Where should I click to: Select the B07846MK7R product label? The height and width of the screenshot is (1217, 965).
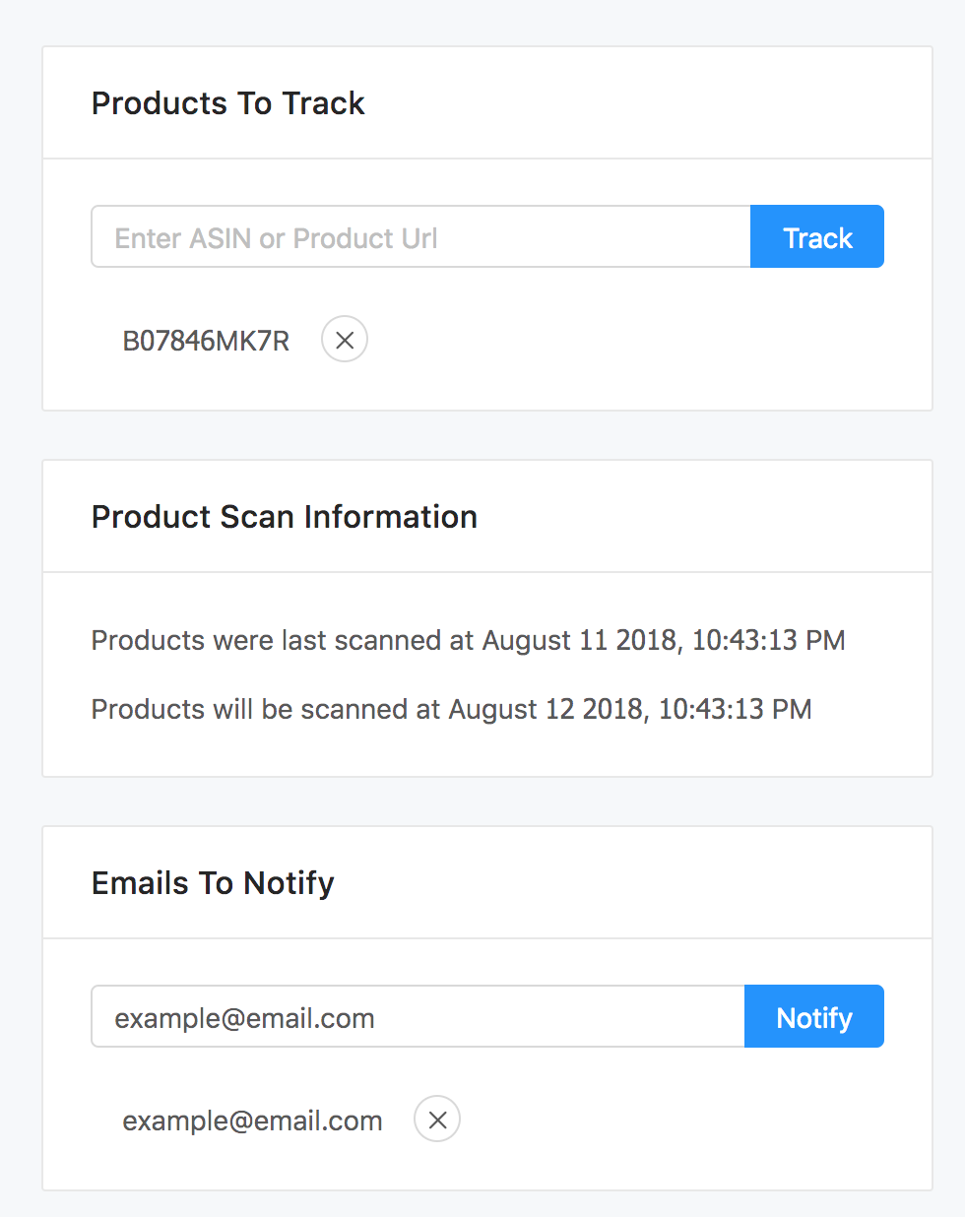[206, 341]
